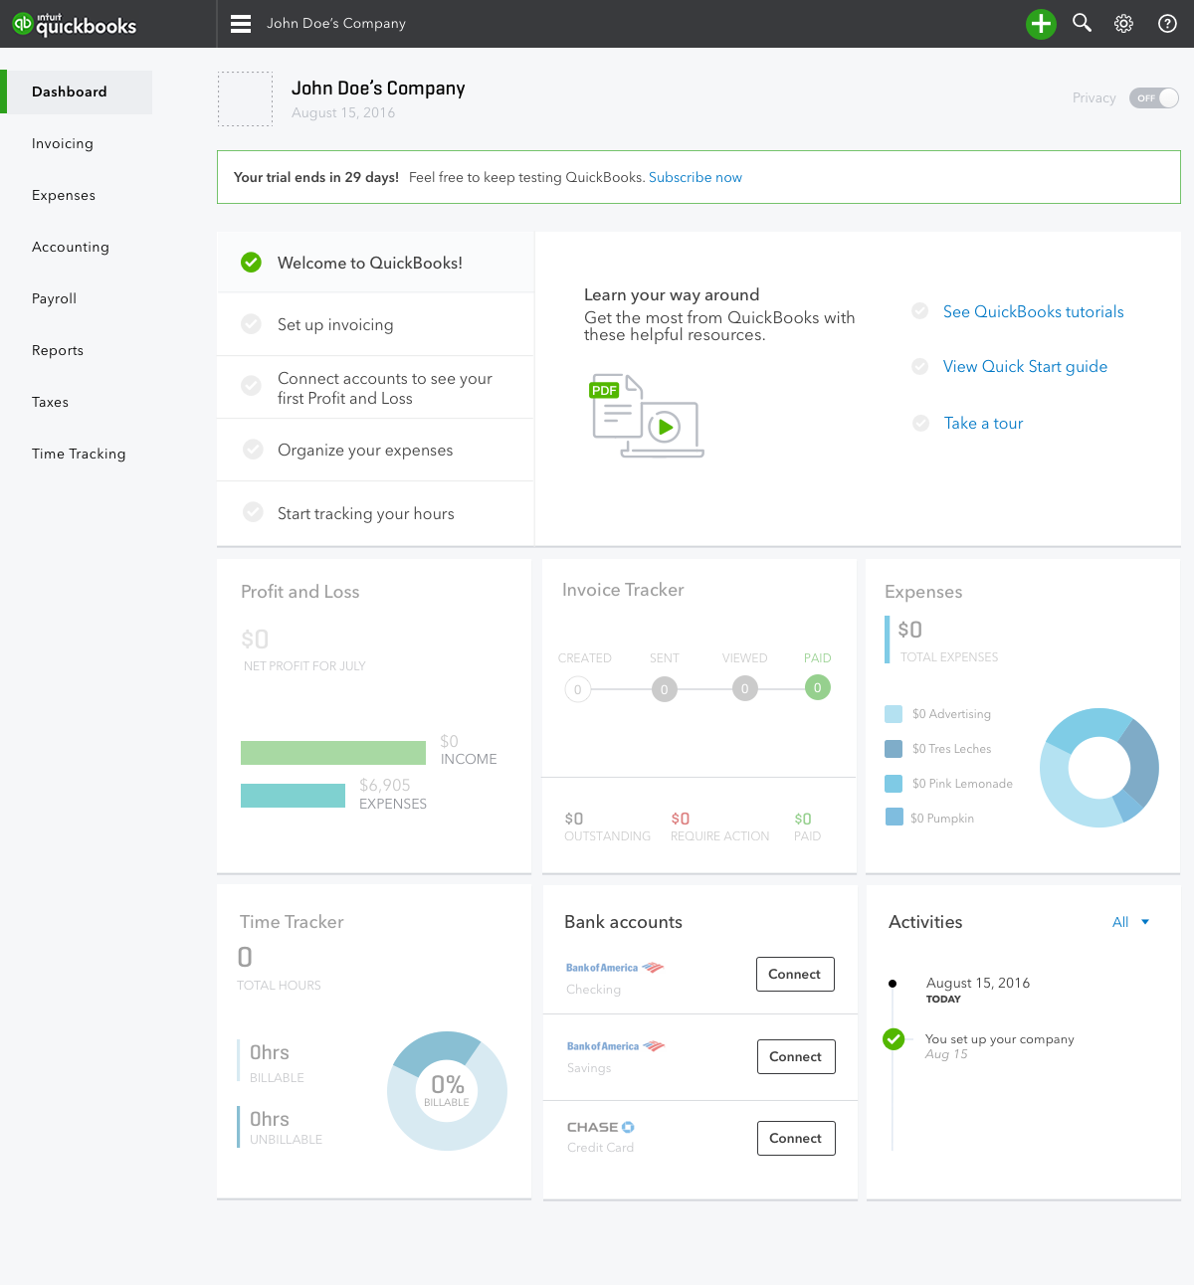
Task: Click the Chase Credit Card logo
Action: click(x=601, y=1127)
